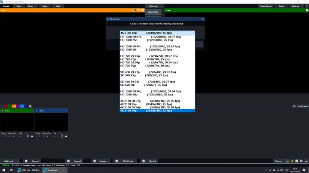Click speaker icon beside Audio Mixer
Screen dimensions: 309x173
(x=294, y=106)
